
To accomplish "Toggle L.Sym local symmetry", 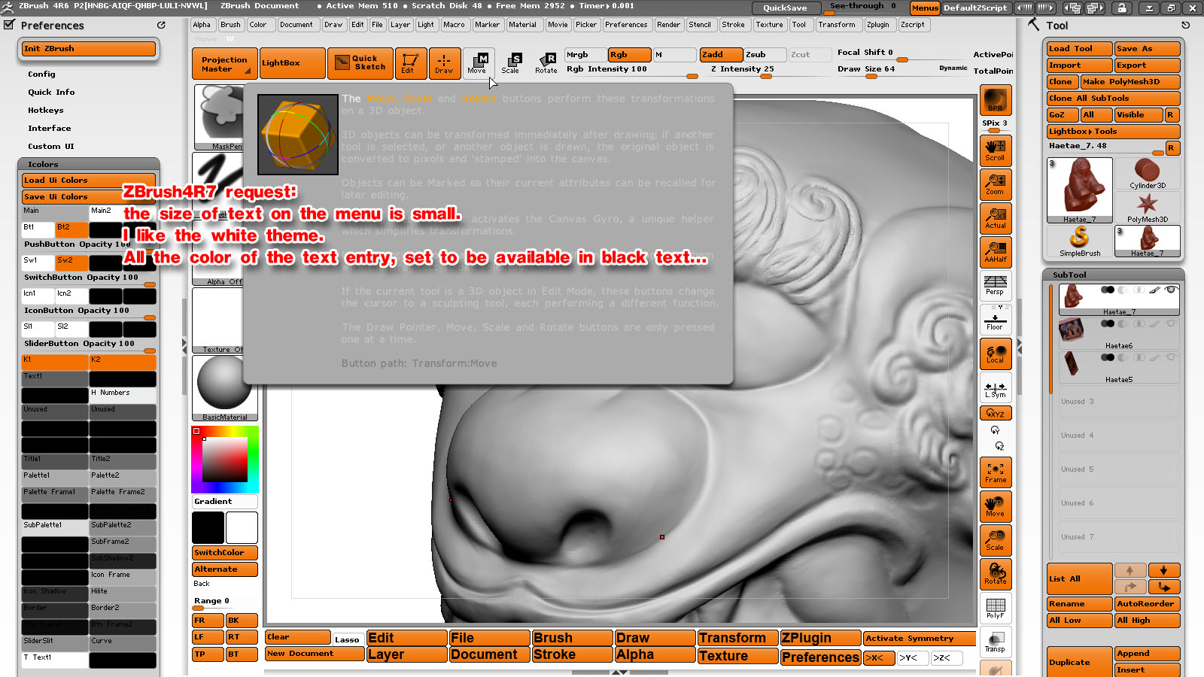I will coord(996,387).
